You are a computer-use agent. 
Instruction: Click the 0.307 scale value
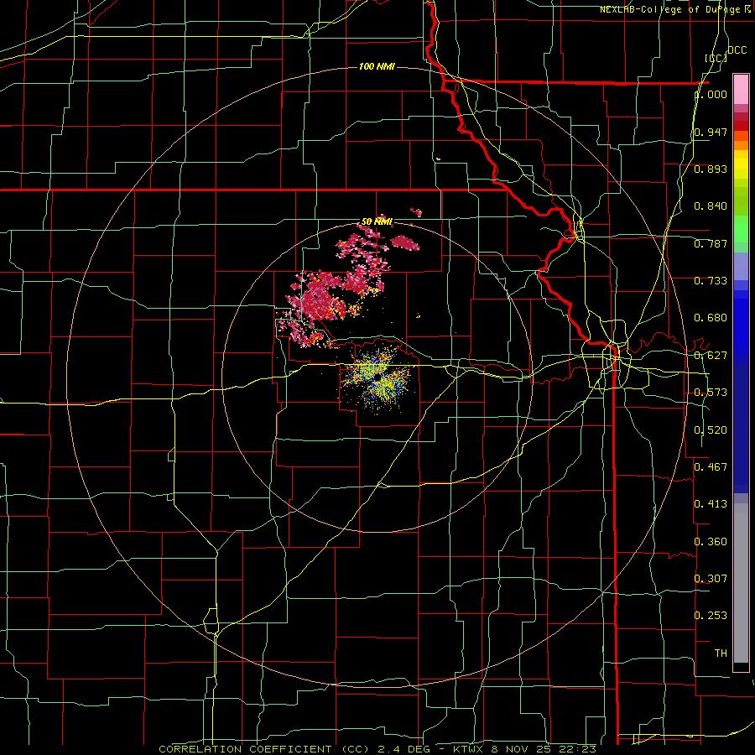coord(711,579)
